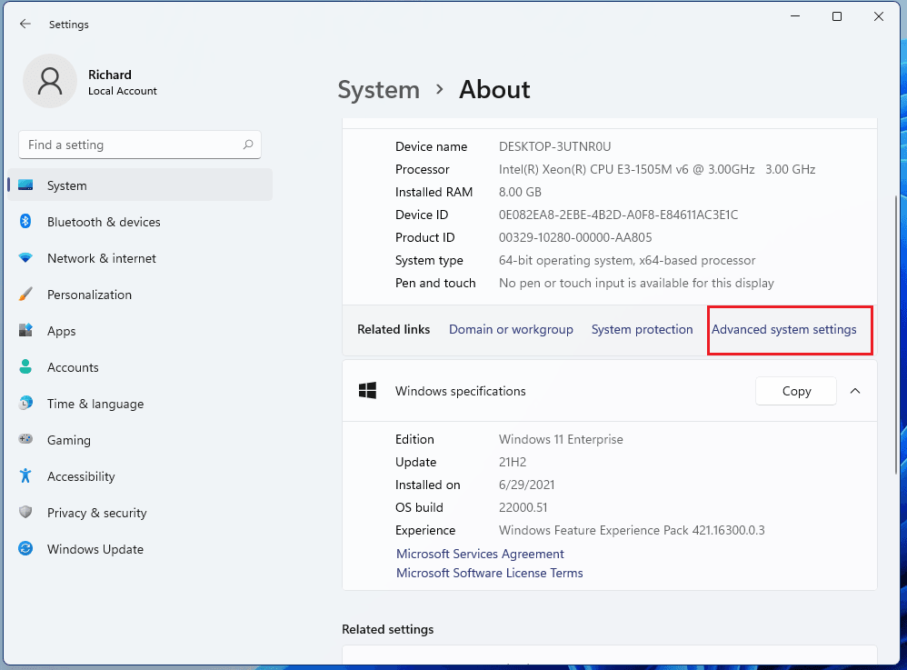Open Advanced system settings link
Screen dimensions: 907x670
click(x=783, y=329)
